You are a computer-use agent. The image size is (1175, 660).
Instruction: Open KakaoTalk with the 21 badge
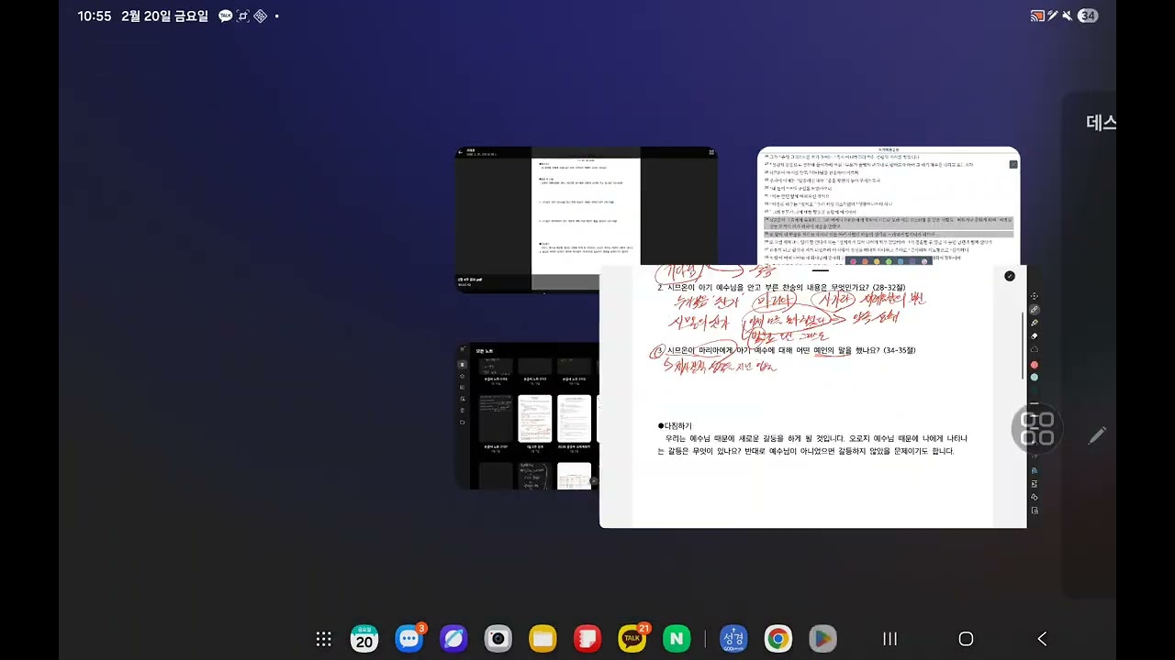pyautogui.click(x=632, y=639)
